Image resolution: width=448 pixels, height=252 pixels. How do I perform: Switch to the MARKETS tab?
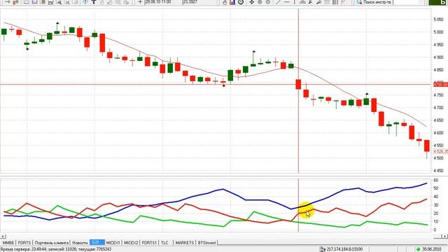pos(185,243)
